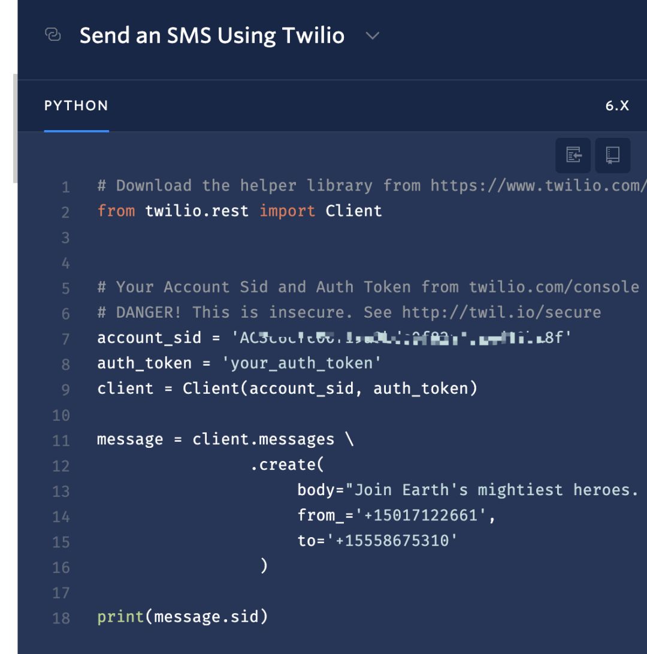Click the import keyword on line 2
647x654 pixels.
click(x=287, y=210)
